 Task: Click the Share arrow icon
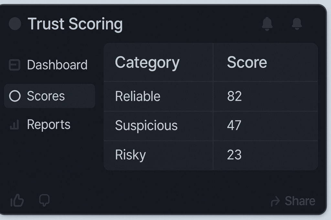click(x=275, y=202)
